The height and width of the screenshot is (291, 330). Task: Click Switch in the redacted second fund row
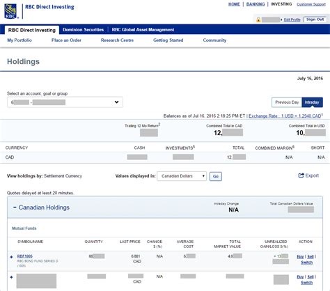click(306, 283)
